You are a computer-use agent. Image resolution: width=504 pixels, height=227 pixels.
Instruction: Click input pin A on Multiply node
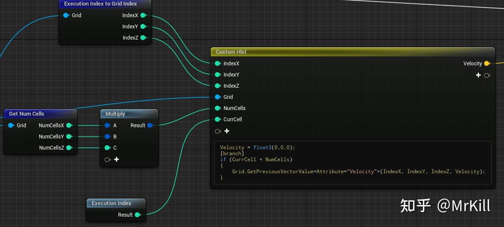pyautogui.click(x=107, y=126)
